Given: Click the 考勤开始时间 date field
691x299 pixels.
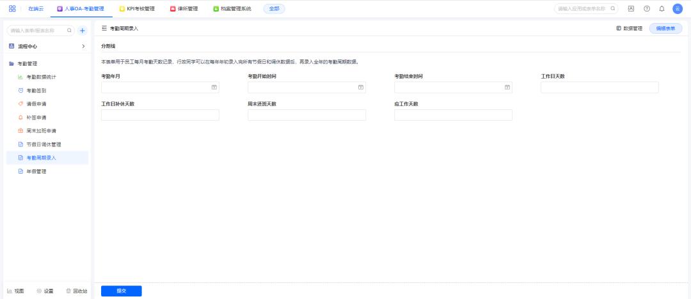Looking at the screenshot, I should coord(306,87).
